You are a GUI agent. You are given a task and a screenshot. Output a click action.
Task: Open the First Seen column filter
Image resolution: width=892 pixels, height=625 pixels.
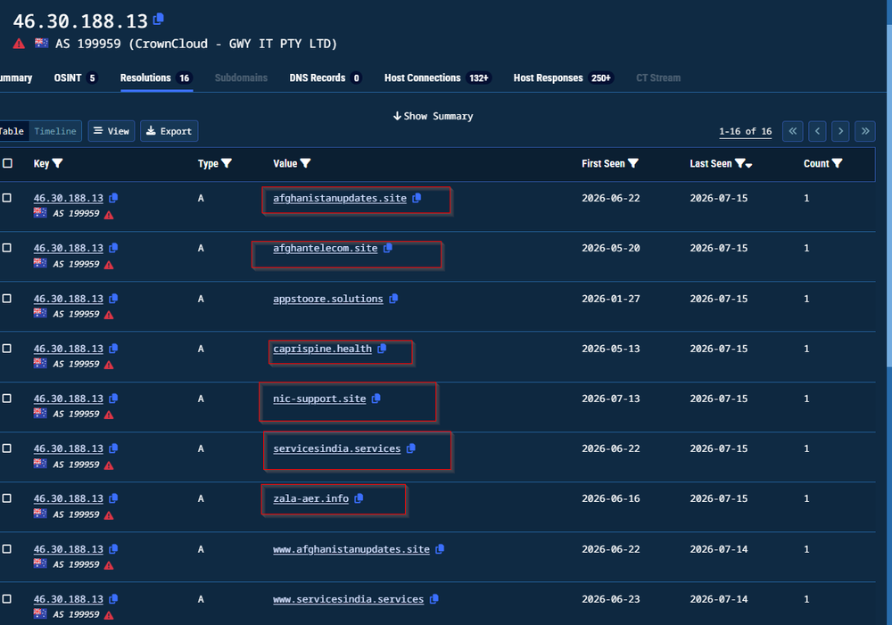(x=633, y=164)
